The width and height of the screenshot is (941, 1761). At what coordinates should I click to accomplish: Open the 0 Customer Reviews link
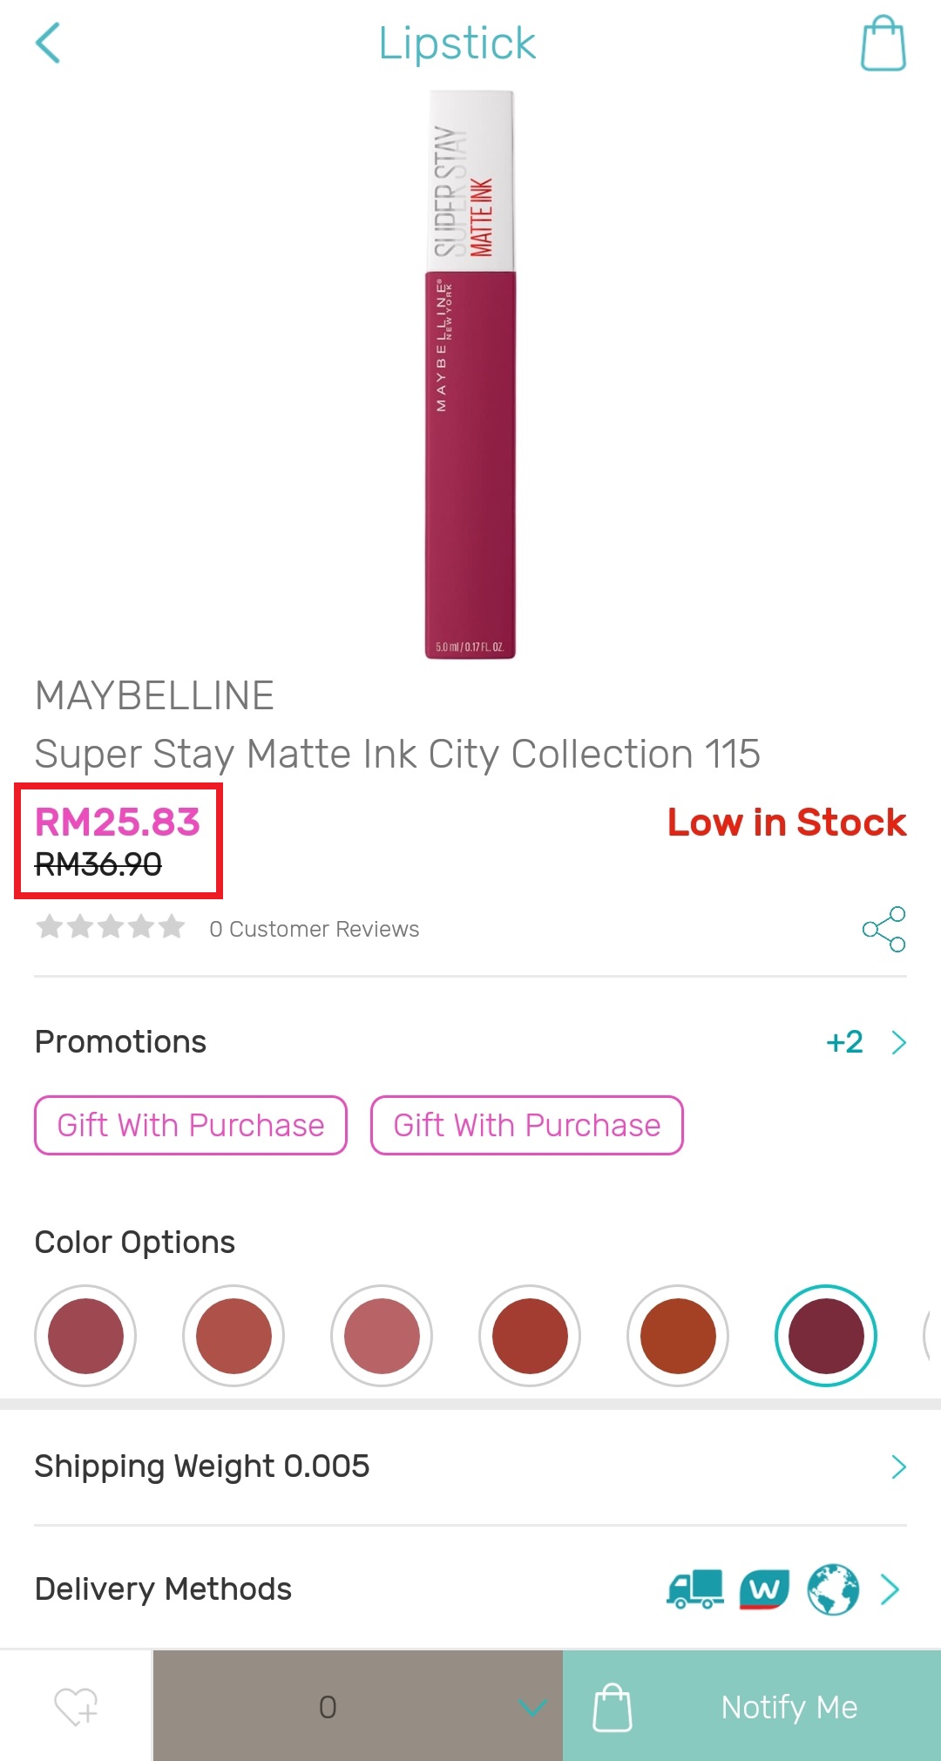314,929
